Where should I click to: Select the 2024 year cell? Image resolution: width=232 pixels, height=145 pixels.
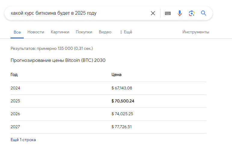click(x=15, y=88)
